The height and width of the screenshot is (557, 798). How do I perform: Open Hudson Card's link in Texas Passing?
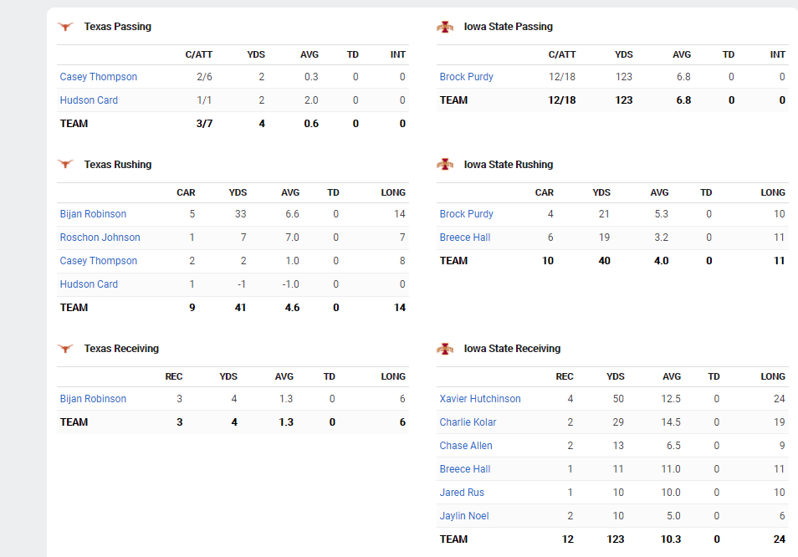click(89, 100)
